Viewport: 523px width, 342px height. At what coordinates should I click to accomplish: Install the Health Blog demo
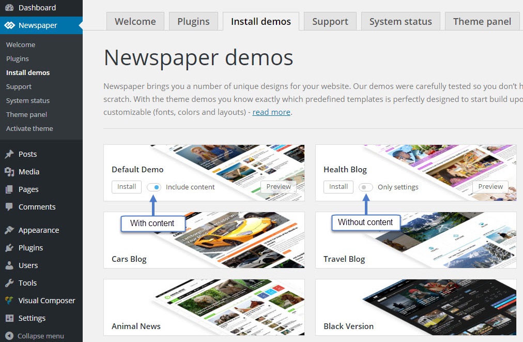coord(338,187)
